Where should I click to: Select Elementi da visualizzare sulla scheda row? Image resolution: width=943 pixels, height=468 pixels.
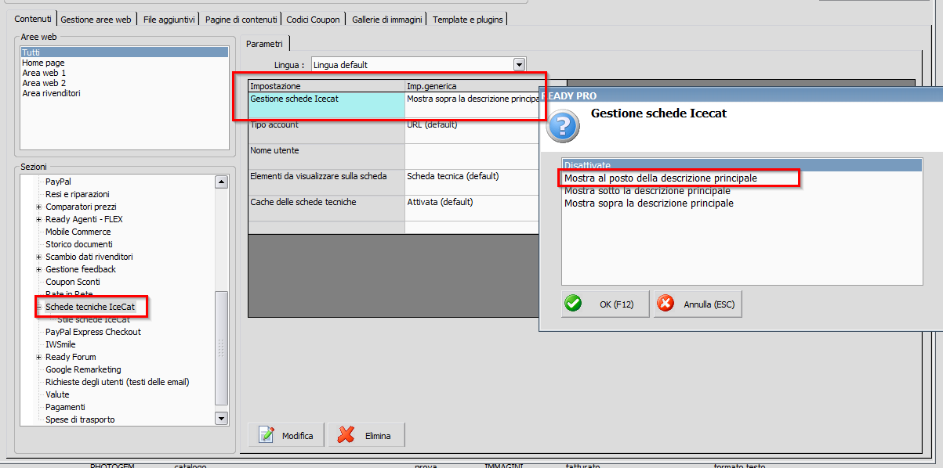click(x=394, y=182)
